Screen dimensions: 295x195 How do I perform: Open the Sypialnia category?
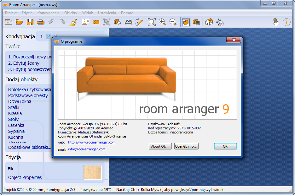pos(16,132)
